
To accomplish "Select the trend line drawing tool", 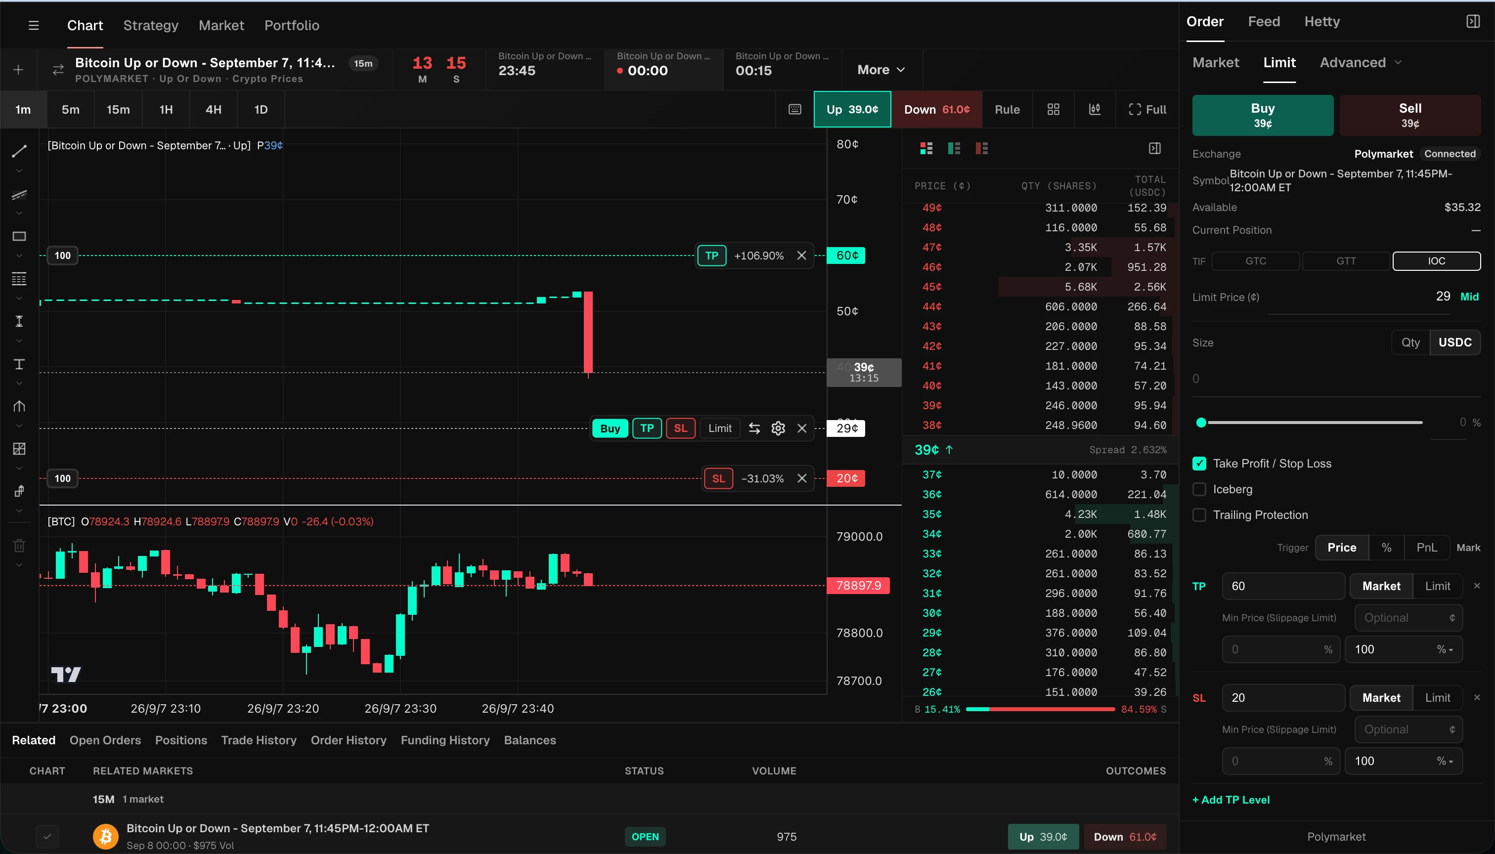I will click(x=19, y=151).
